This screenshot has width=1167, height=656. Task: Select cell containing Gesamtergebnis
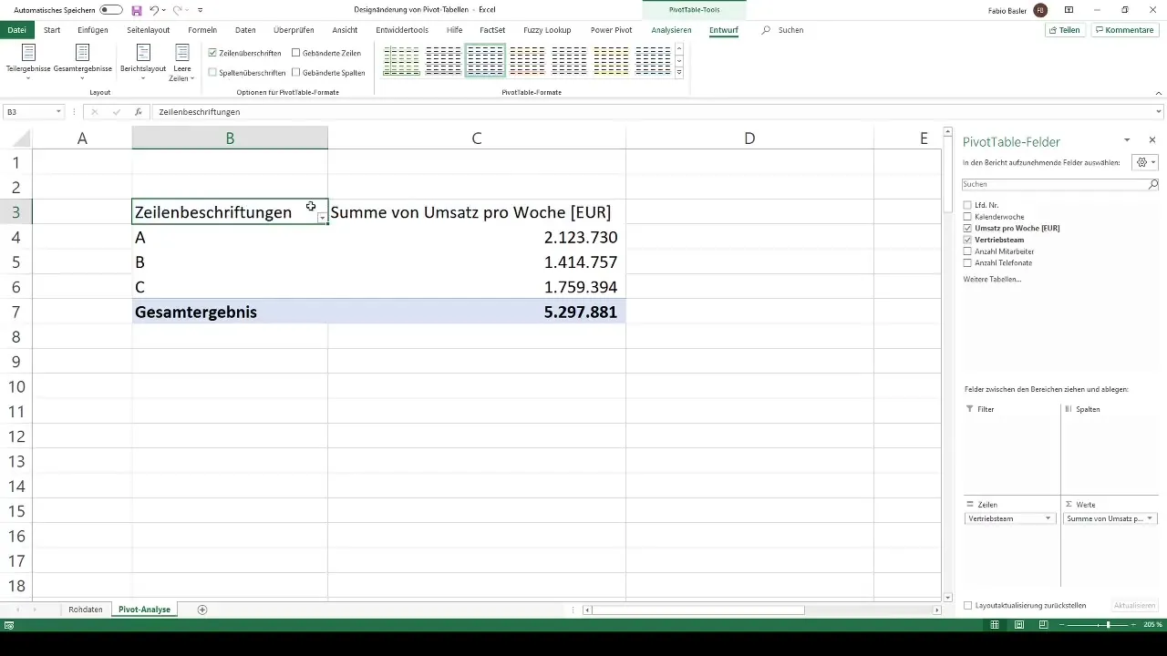tap(230, 312)
